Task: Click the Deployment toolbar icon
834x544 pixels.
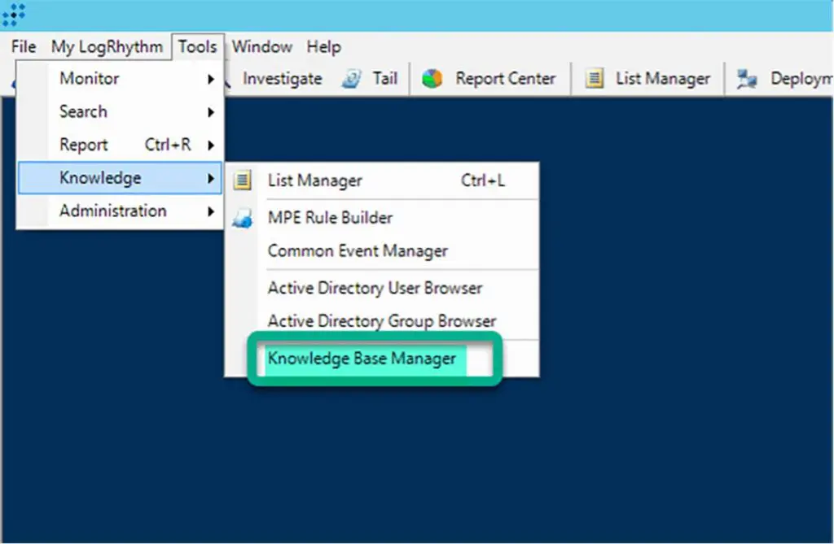Action: click(x=747, y=79)
